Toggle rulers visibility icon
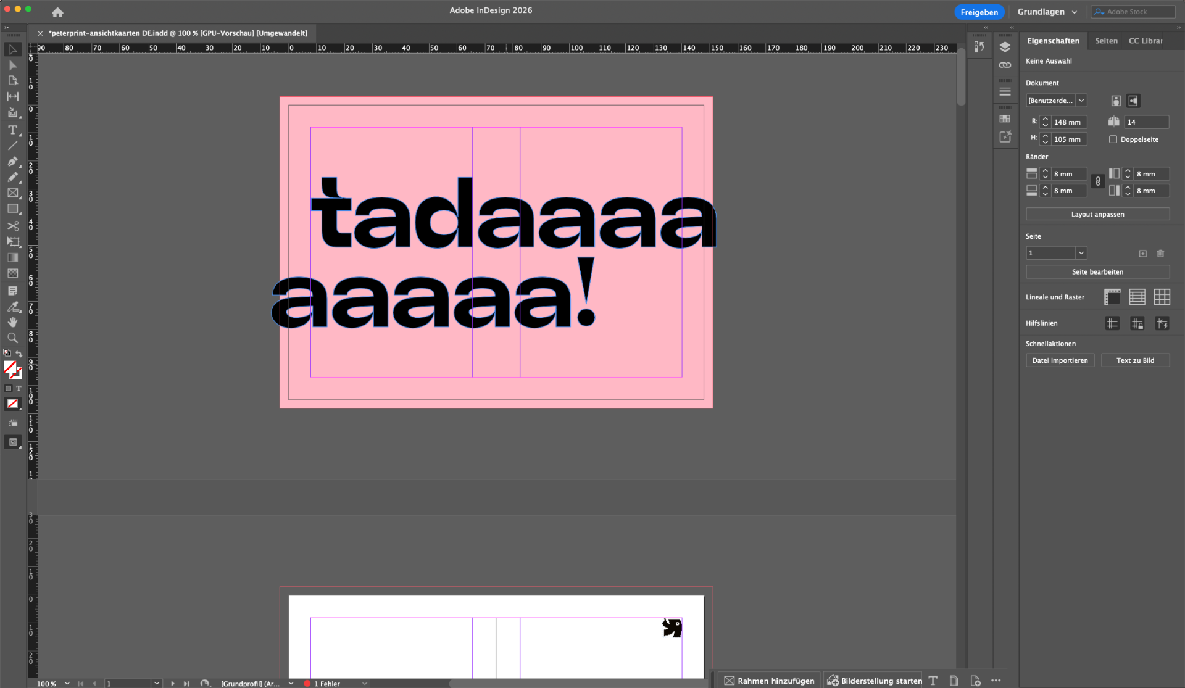 [x=1112, y=297]
